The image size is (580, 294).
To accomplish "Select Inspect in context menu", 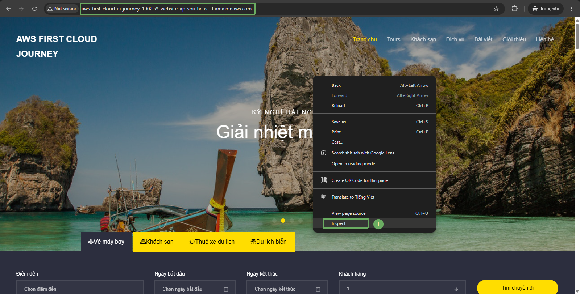I will click(374, 223).
